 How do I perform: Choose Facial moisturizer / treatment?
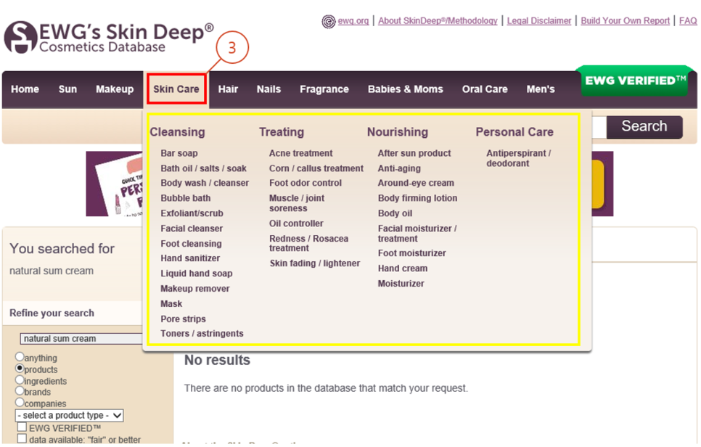(417, 234)
